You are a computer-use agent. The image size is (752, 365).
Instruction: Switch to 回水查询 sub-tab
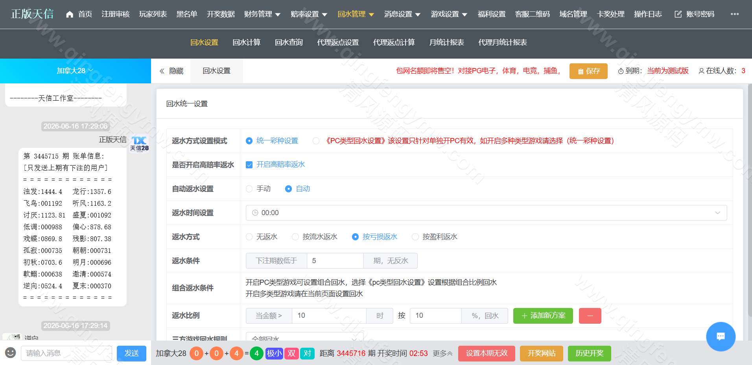click(x=289, y=42)
